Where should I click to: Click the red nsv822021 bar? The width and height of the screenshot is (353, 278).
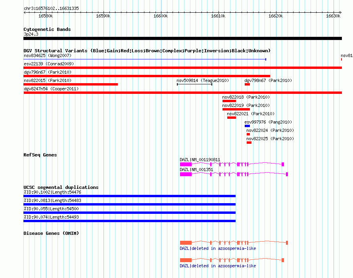click(232, 118)
